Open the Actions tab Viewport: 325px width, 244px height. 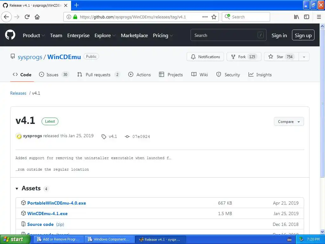pyautogui.click(x=140, y=75)
